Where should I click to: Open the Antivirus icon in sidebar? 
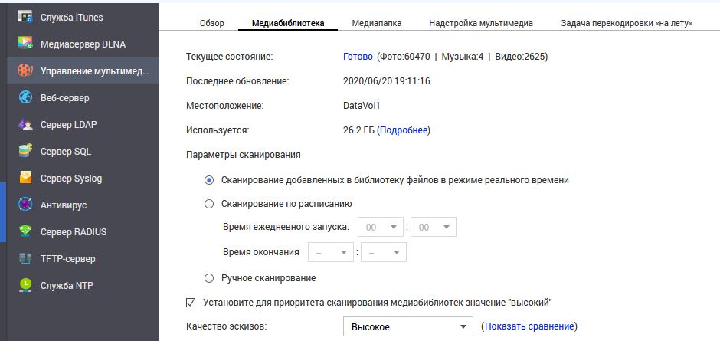(x=25, y=205)
